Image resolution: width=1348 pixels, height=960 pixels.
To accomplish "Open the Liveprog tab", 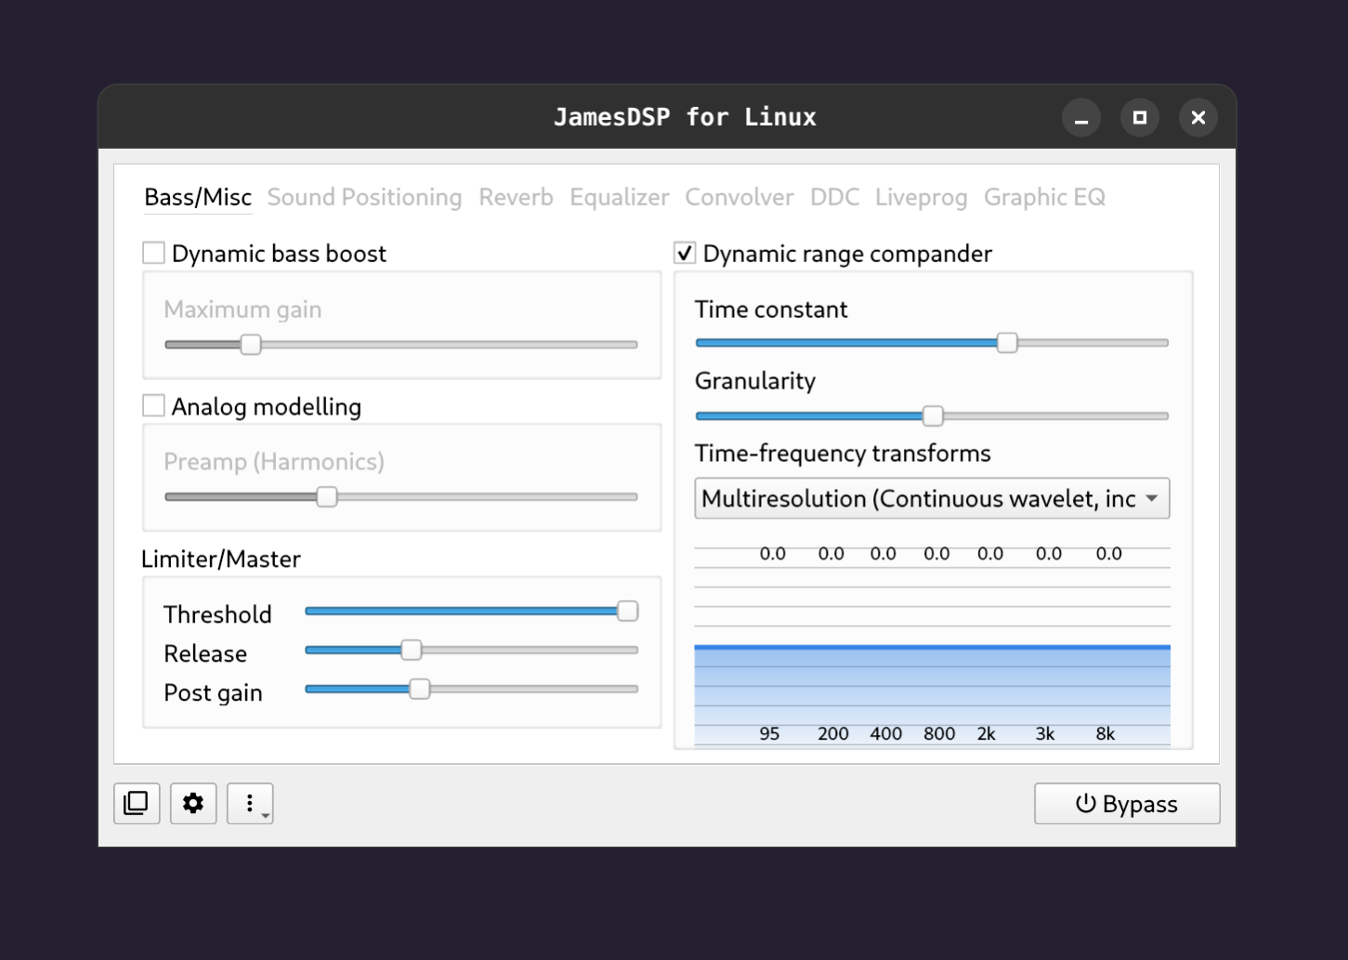I will tap(921, 197).
